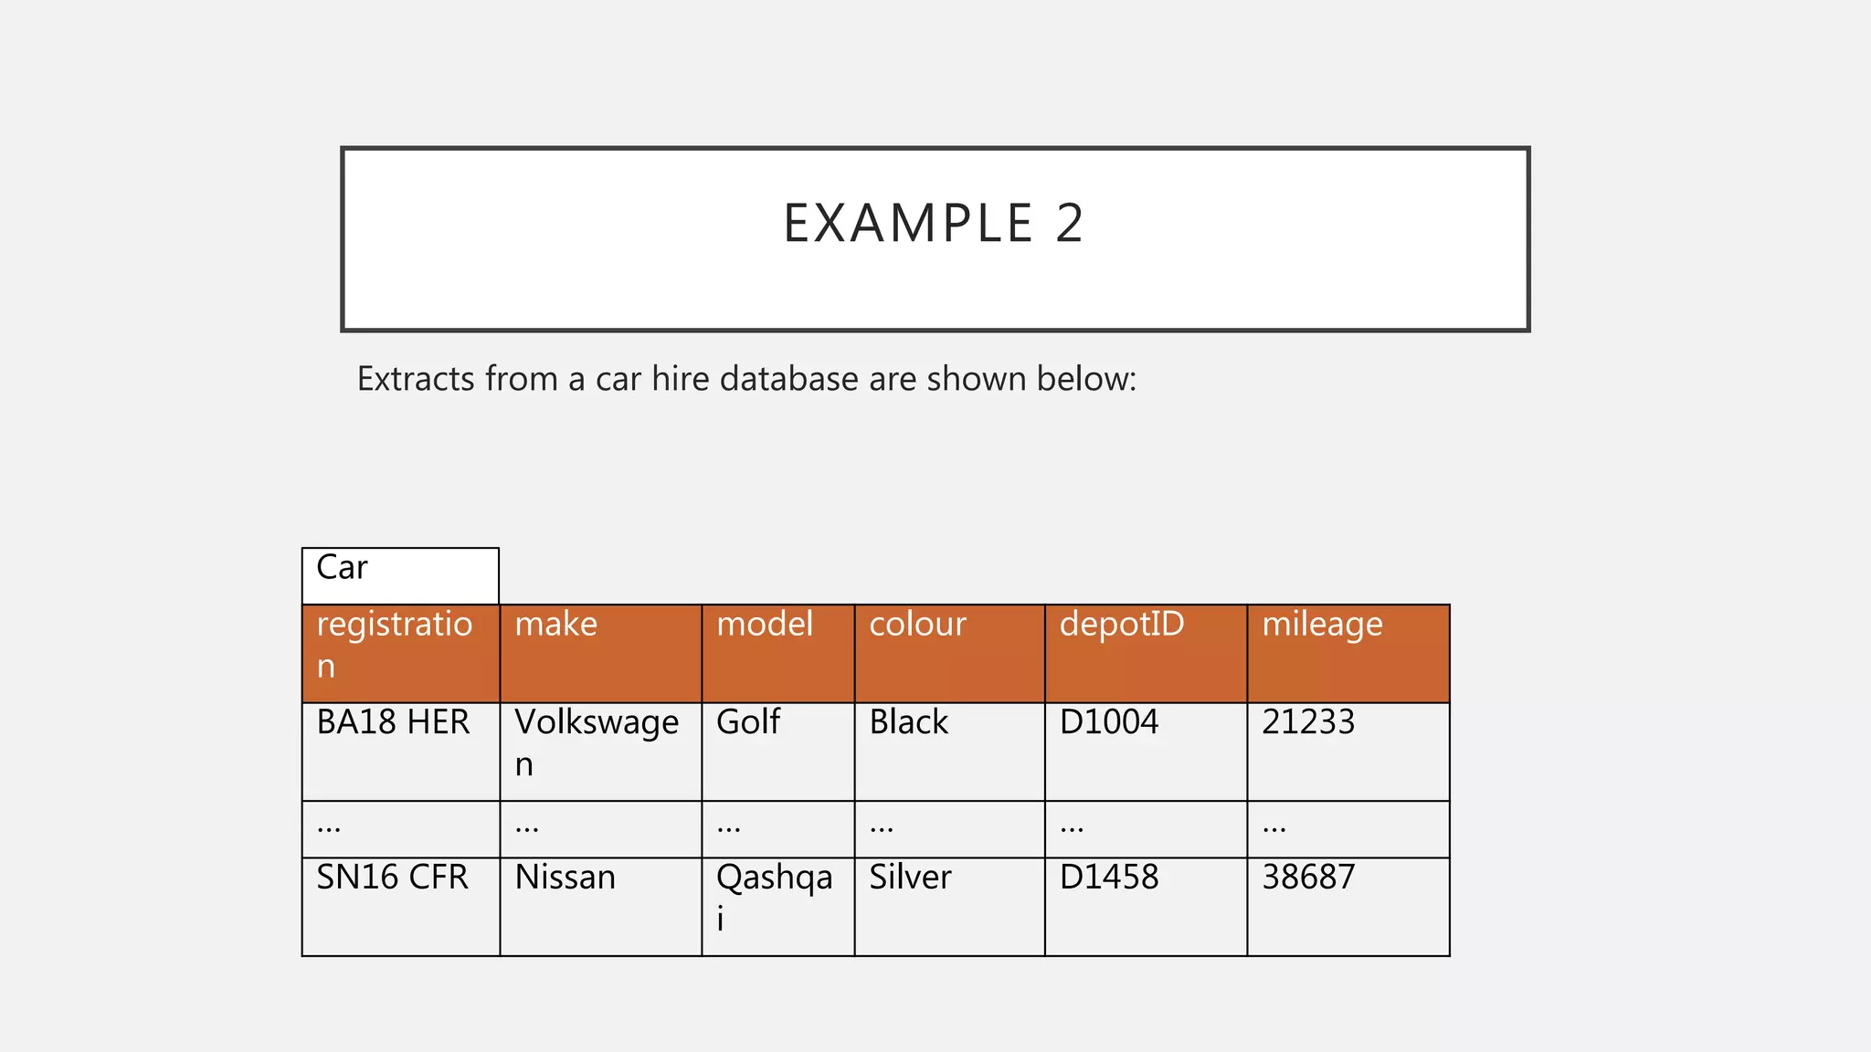Click the Silver colour cell

click(950, 907)
